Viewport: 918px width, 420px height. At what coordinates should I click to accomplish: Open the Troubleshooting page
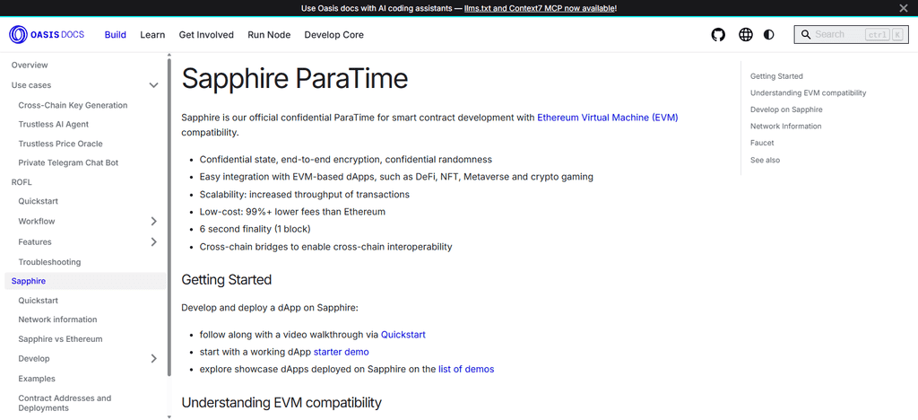[49, 262]
